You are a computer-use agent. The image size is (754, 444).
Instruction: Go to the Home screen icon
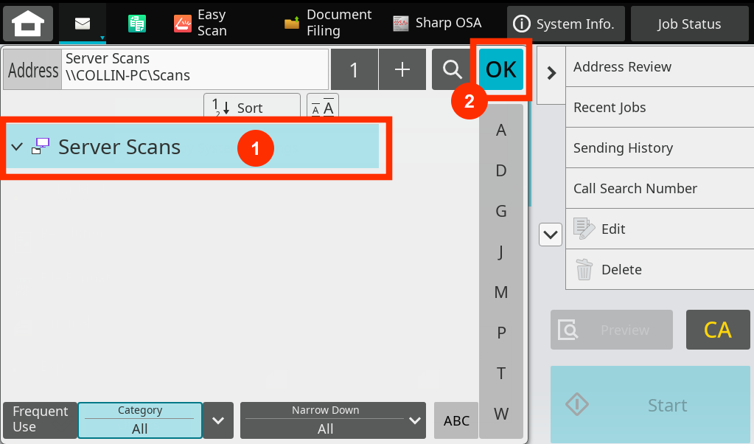coord(28,24)
